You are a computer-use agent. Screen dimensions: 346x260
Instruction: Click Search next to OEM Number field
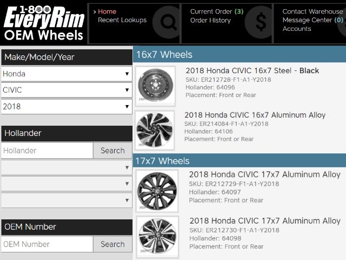(x=113, y=244)
